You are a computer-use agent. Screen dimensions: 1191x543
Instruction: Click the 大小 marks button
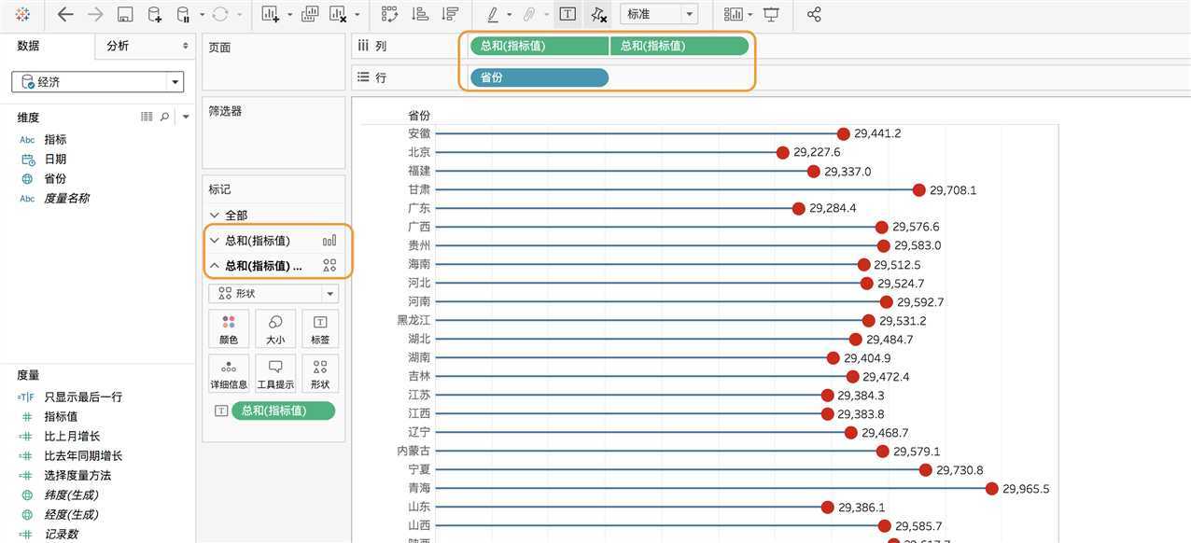275,329
